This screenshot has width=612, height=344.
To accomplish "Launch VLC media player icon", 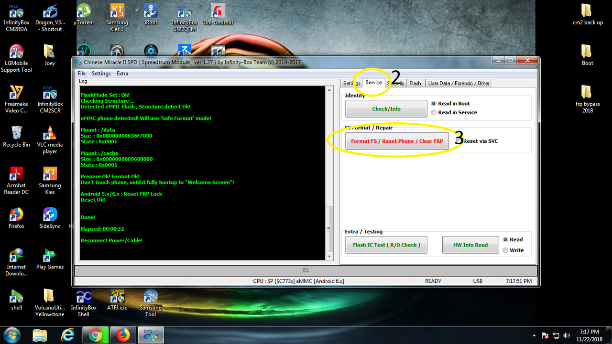I will click(x=50, y=140).
